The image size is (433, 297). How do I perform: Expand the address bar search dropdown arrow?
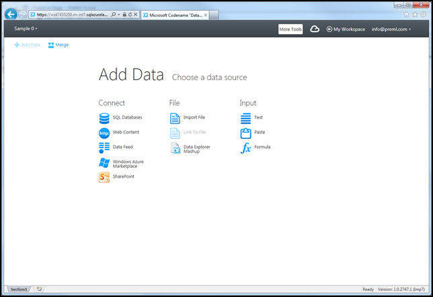coord(119,14)
